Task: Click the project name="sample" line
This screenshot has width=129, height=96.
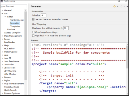Action: coord(69,64)
